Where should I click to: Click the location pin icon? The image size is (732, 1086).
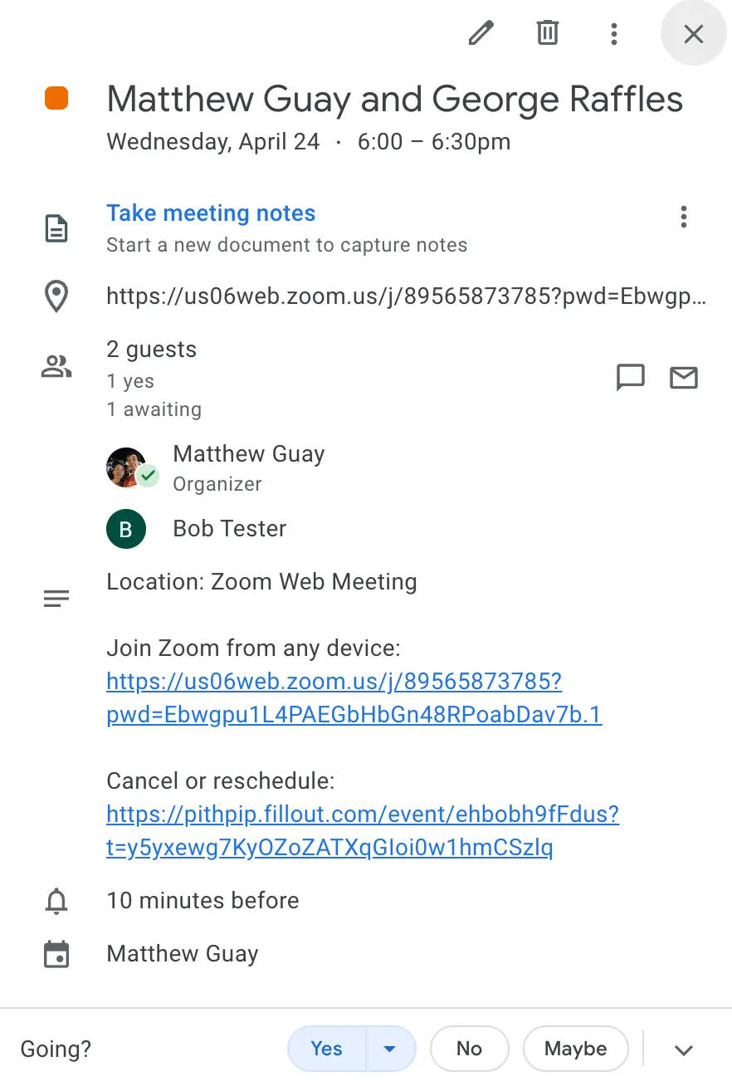pos(56,296)
